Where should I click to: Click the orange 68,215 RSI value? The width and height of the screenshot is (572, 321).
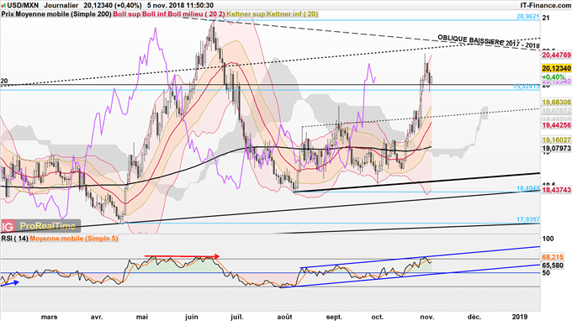[553, 257]
